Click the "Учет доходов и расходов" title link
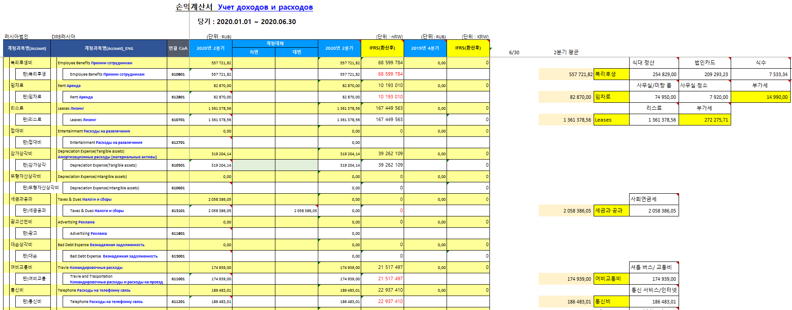This screenshot has width=792, height=310. 265,7
